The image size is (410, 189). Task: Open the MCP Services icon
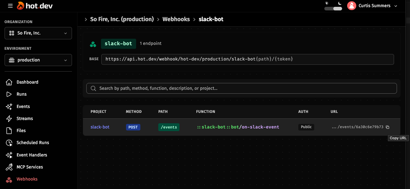(x=9, y=167)
